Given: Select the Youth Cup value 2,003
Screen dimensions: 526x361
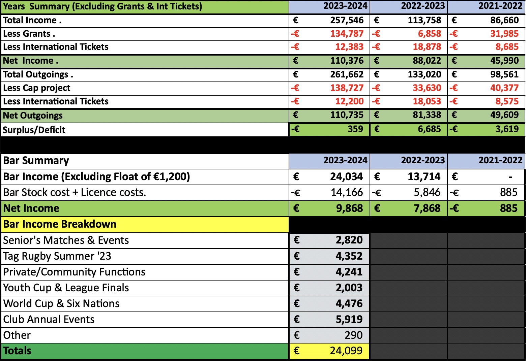Looking at the screenshot, I should 349,288.
